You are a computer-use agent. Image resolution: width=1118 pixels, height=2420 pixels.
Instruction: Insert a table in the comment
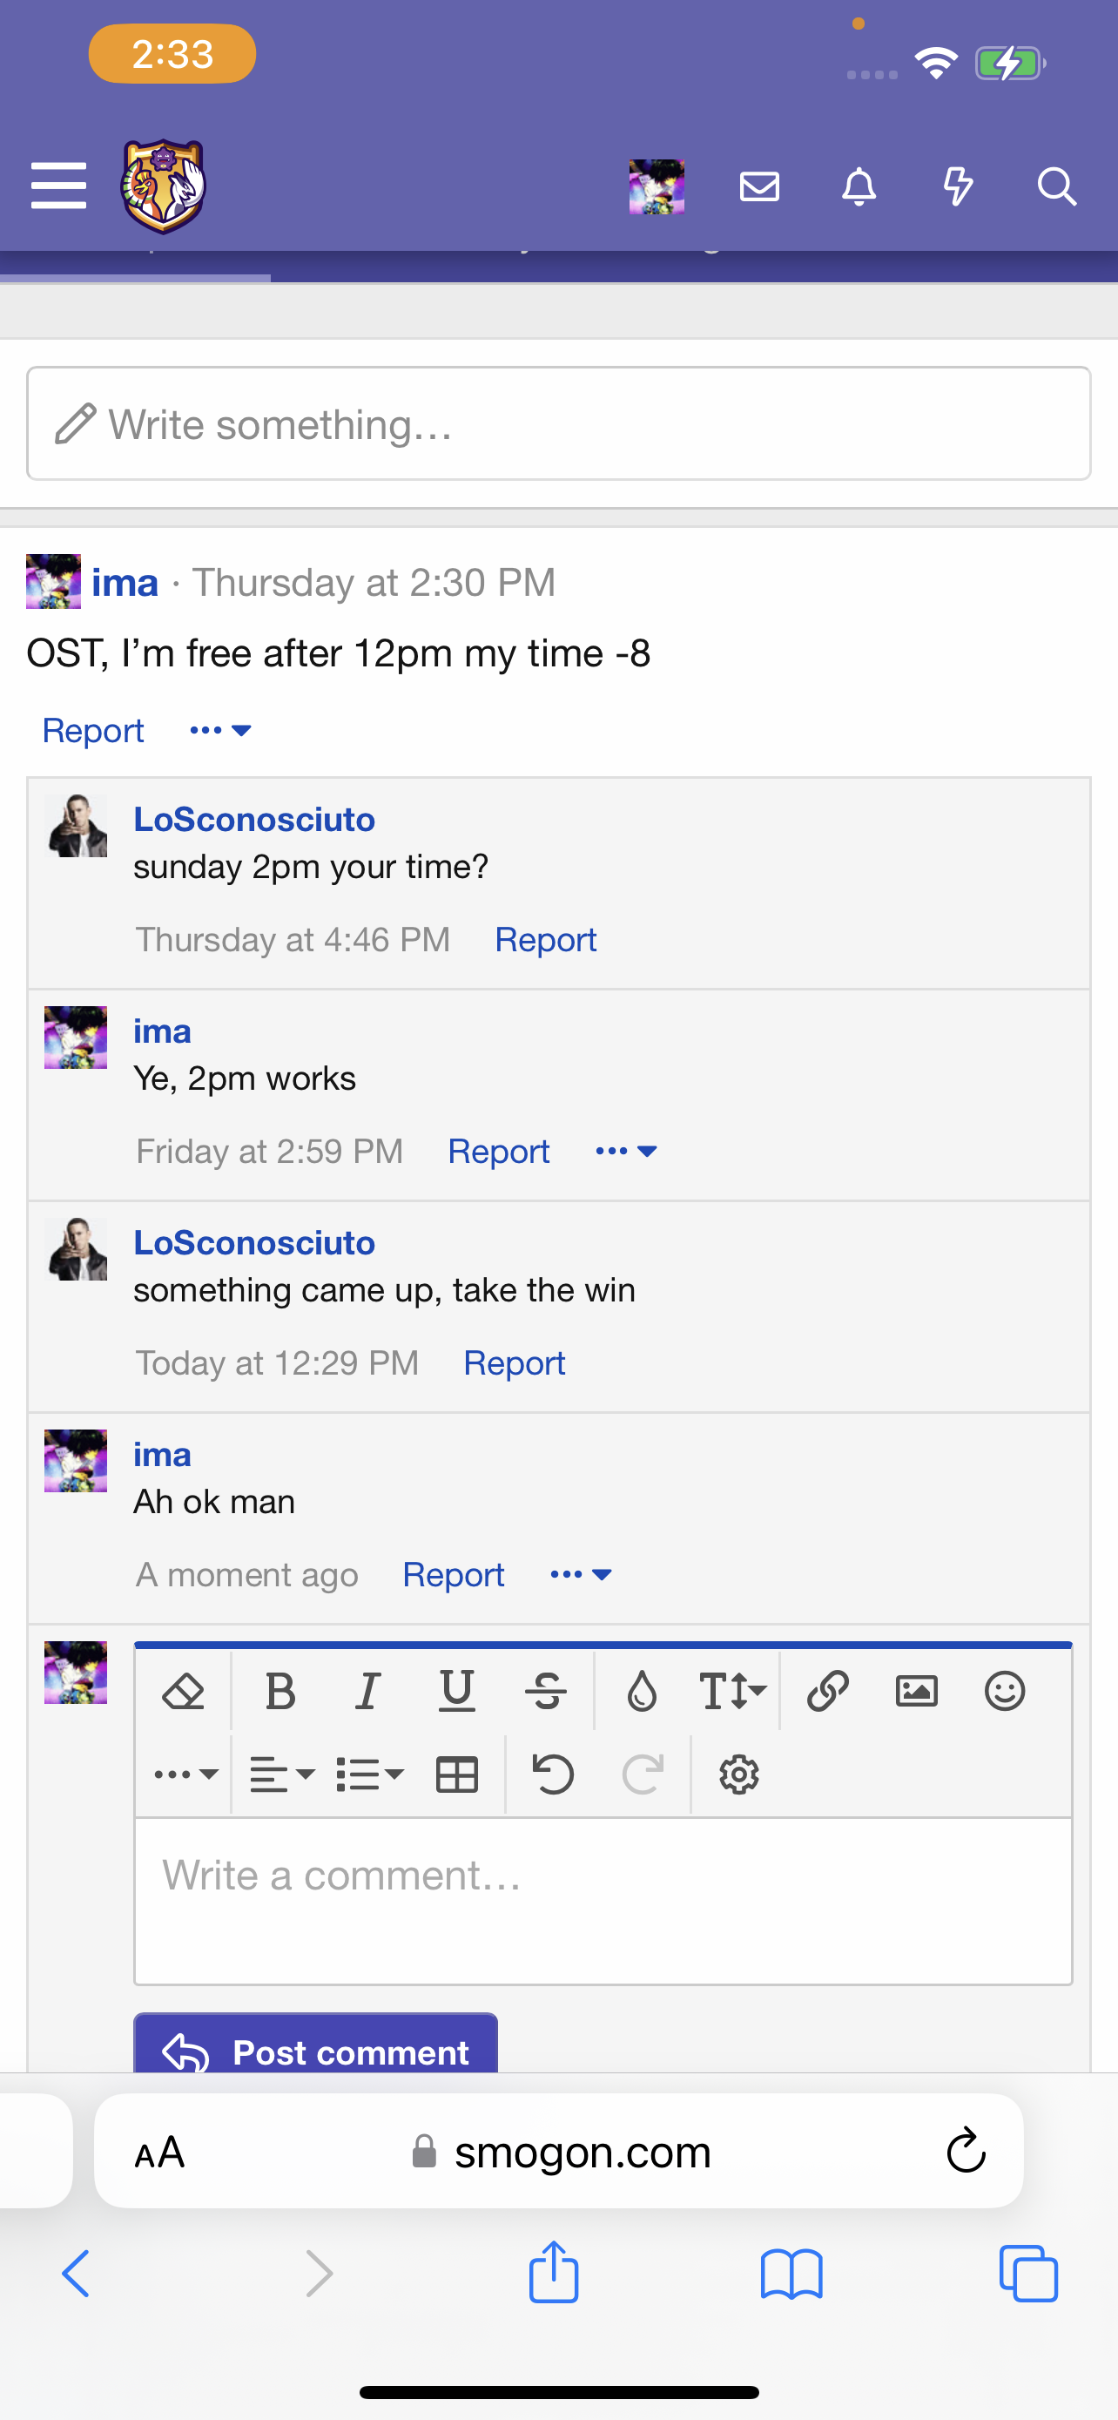pos(457,1774)
